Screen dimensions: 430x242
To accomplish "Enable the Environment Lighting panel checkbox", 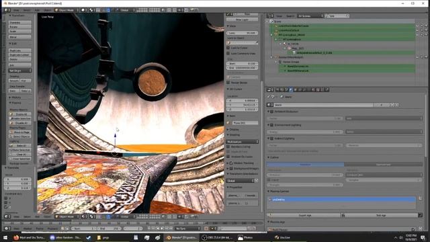I will click(x=271, y=125).
